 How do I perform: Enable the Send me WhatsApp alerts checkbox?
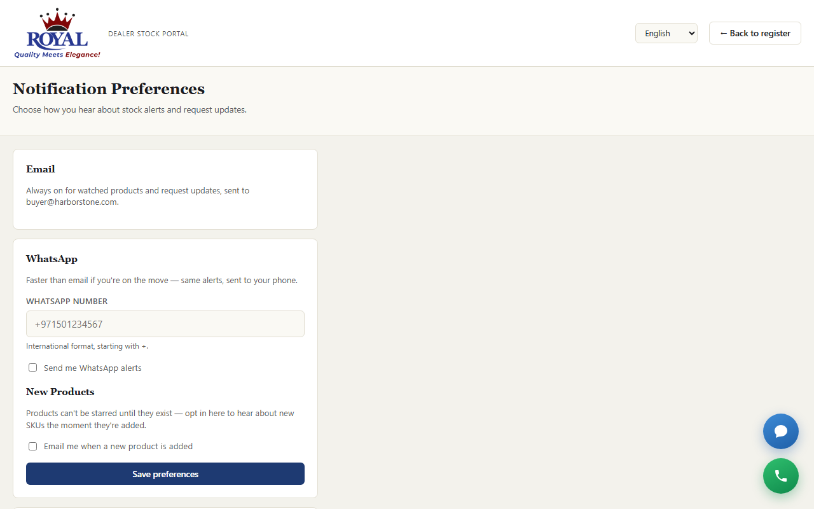click(33, 368)
